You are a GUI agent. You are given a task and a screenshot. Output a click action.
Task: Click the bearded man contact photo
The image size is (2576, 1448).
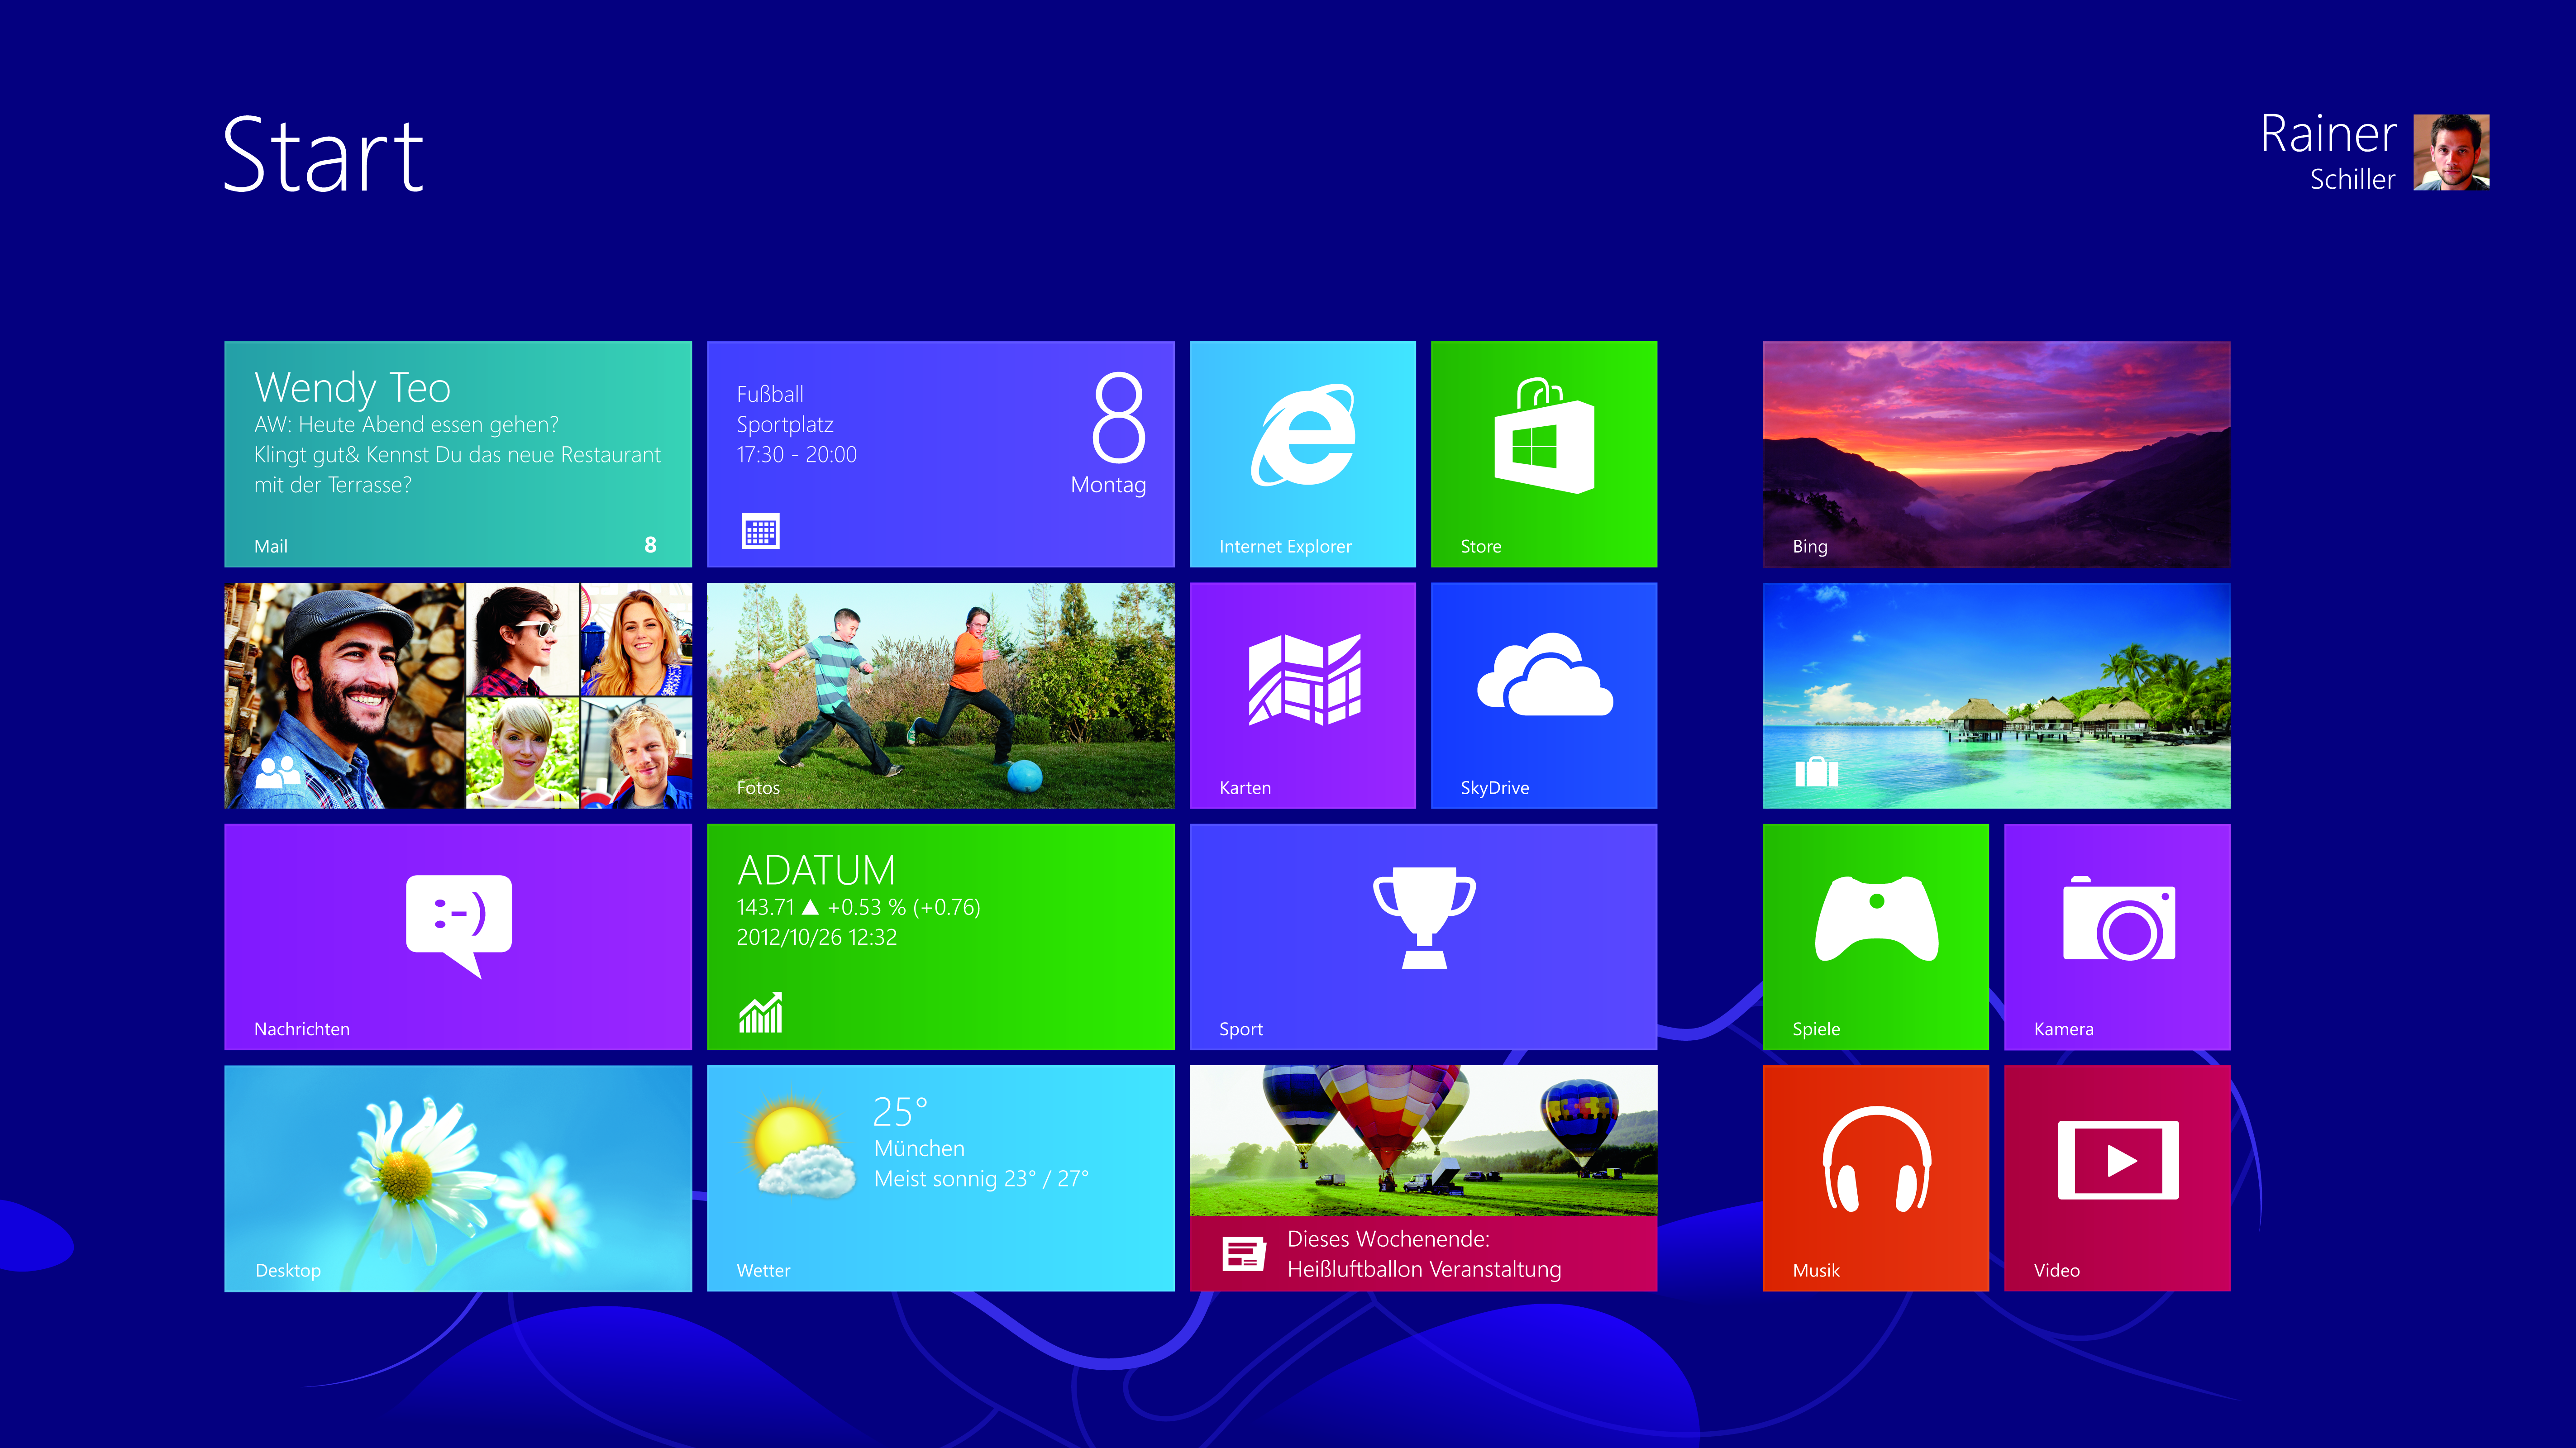(345, 696)
